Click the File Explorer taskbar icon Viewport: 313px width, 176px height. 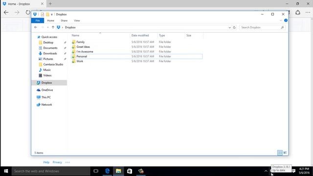click(x=118, y=171)
